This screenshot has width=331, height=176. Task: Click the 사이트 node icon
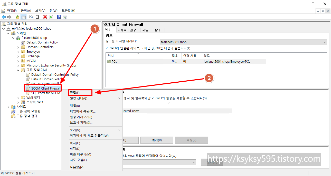(x=14, y=107)
